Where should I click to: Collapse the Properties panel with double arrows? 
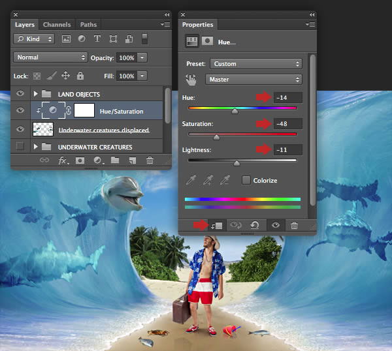[x=312, y=15]
